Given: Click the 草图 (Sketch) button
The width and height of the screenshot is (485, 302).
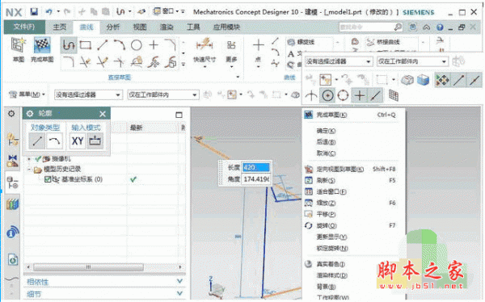Looking at the screenshot, I should pos(18,49).
